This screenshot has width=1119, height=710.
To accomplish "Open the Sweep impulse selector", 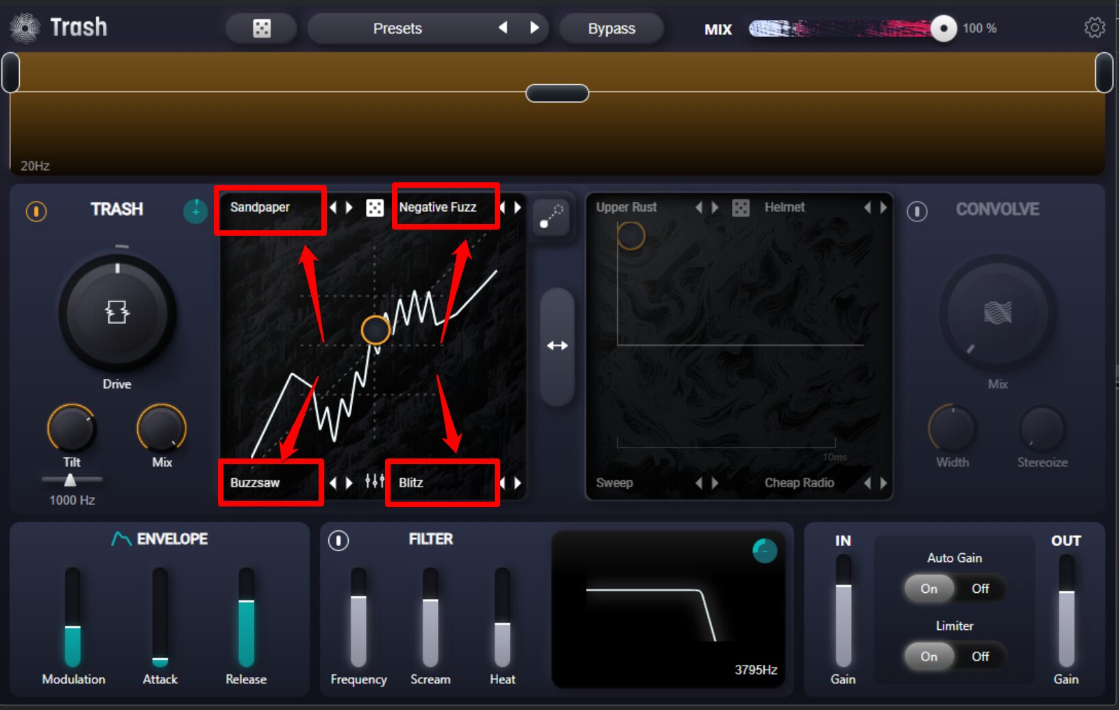I will click(x=615, y=482).
